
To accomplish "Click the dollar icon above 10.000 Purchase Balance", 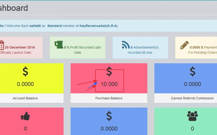I will click(x=109, y=72).
